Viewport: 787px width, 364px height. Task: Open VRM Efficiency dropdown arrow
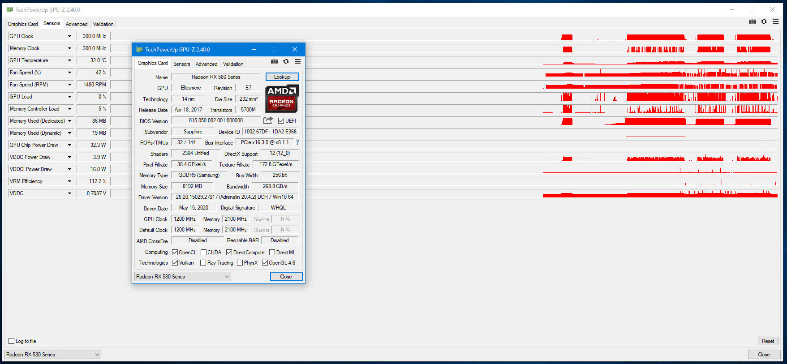coord(69,181)
